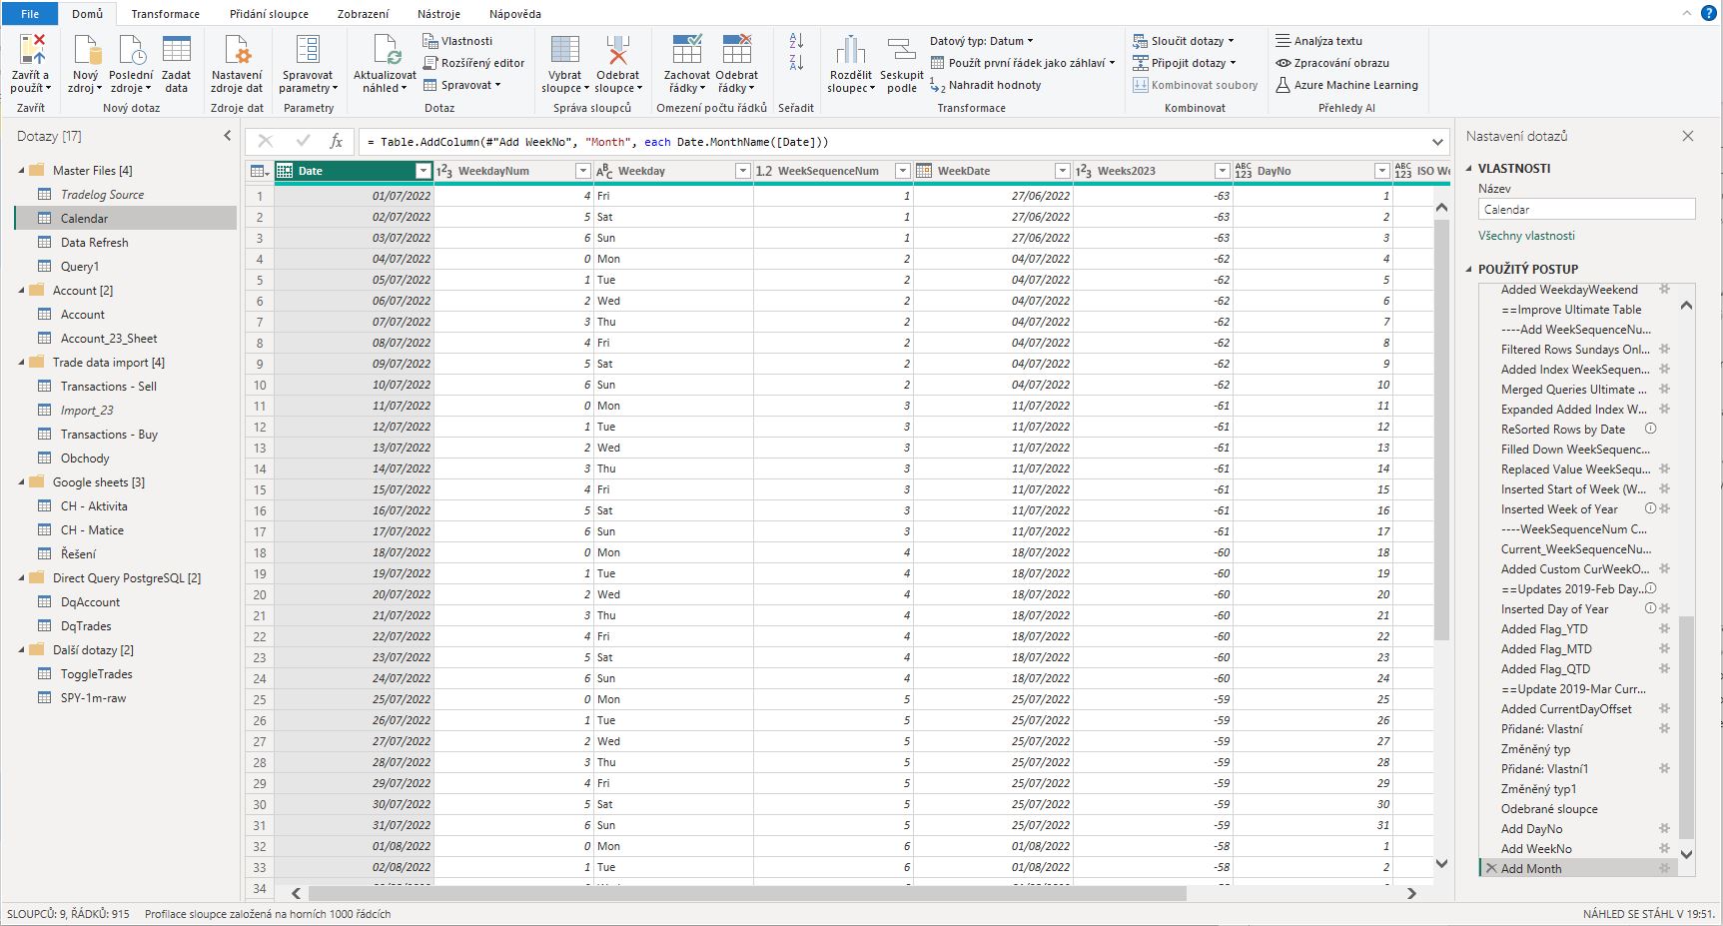Collapse the Master Files query group
The height and width of the screenshot is (926, 1723).
coord(22,171)
